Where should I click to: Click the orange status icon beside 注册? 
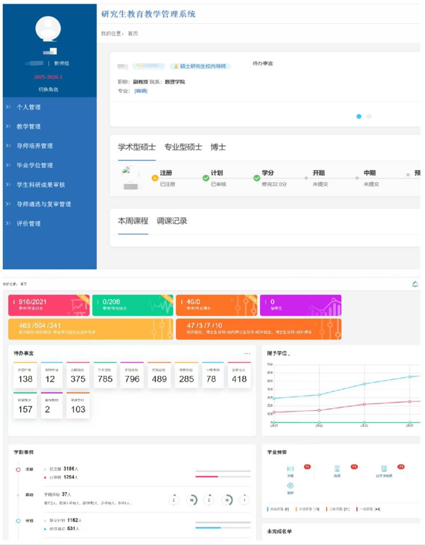tap(155, 178)
